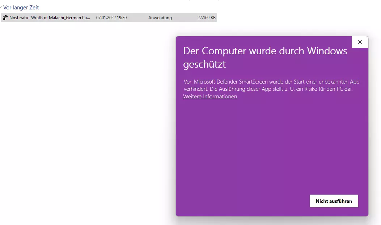
Task: Click the 'Nicht ausführen' button
Action: pyautogui.click(x=334, y=201)
